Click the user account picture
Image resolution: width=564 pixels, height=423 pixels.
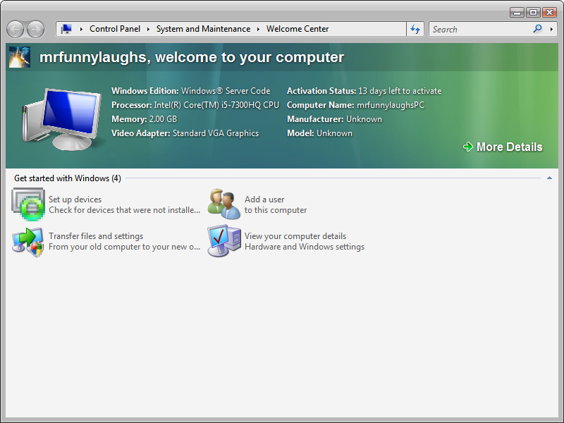click(x=20, y=57)
